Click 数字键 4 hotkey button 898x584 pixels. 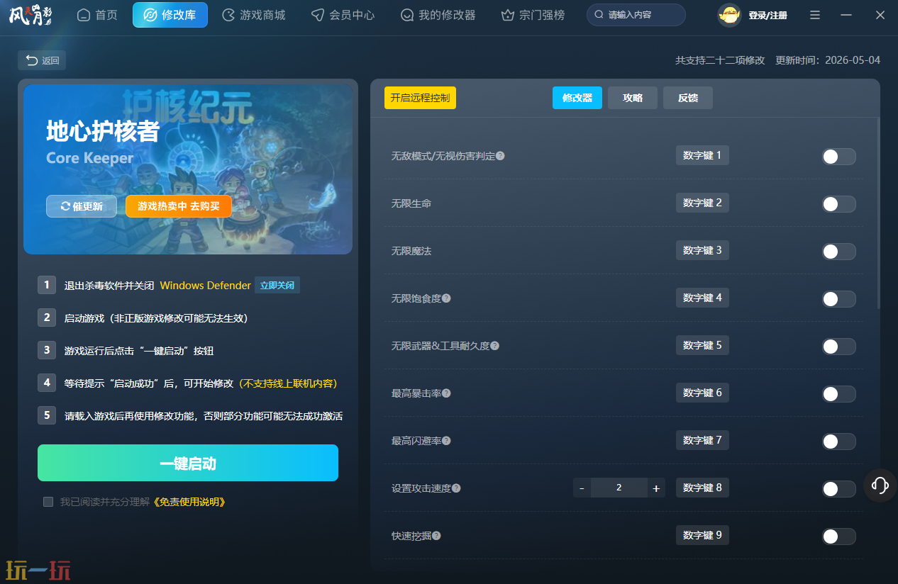coord(702,298)
